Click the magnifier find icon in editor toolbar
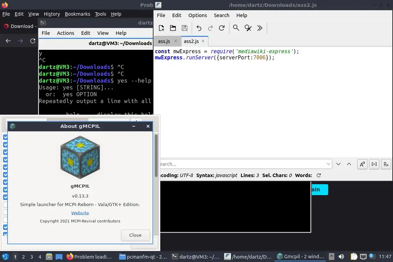 point(236,28)
